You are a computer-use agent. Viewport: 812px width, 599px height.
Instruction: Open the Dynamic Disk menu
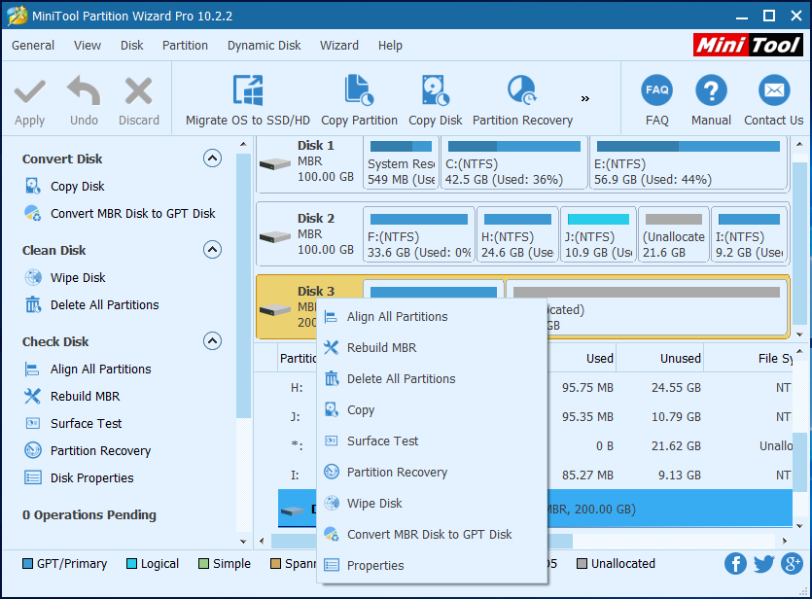point(265,46)
